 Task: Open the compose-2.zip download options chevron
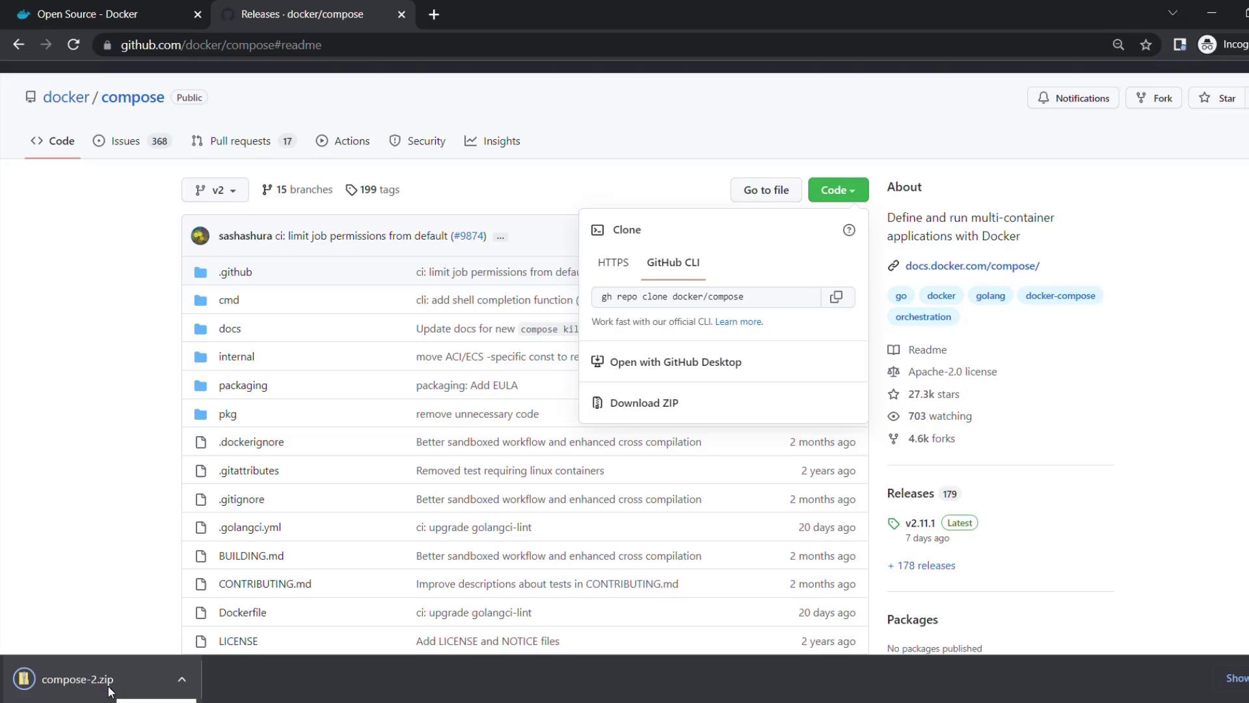pos(182,679)
